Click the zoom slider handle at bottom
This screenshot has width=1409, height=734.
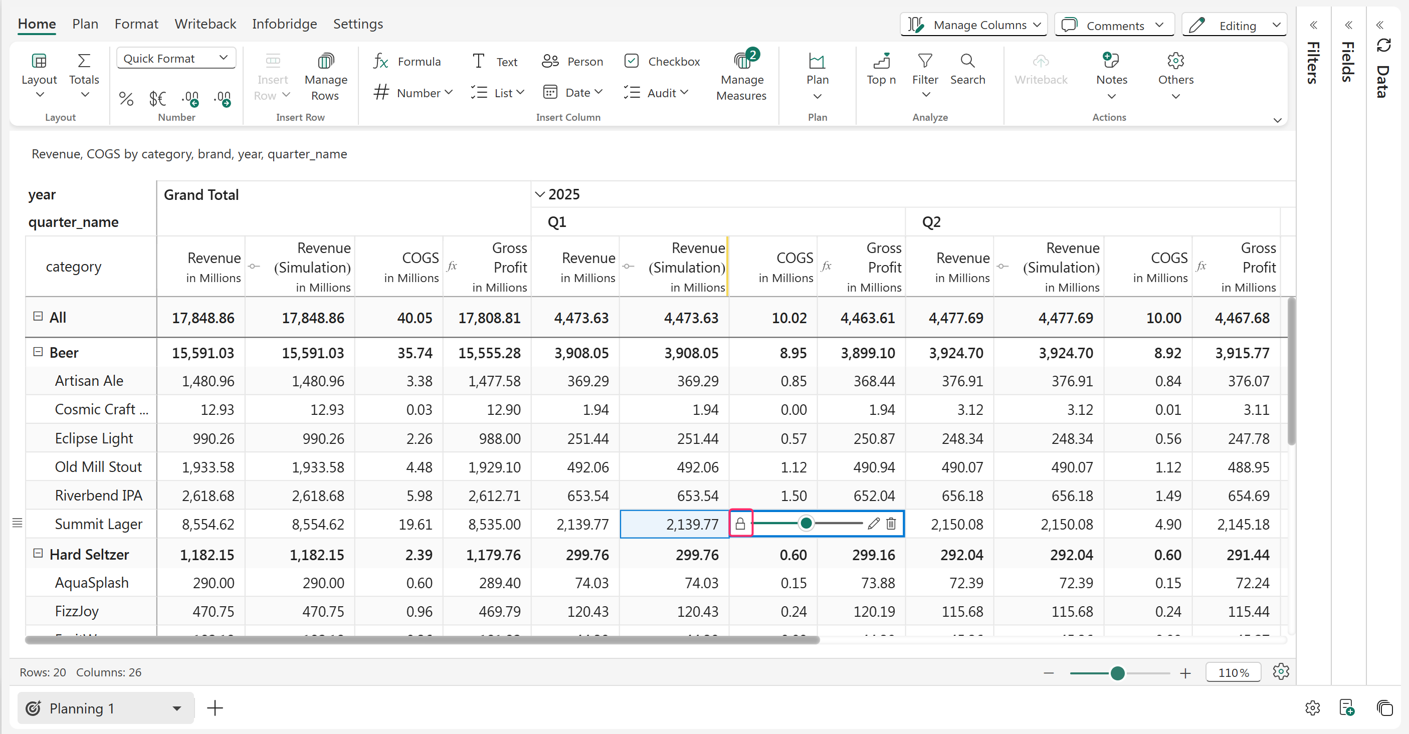1117,673
